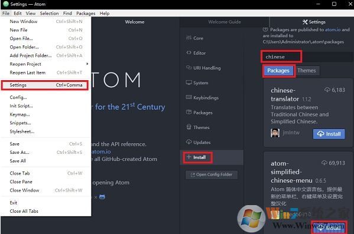Select Open File... menu entry
Screen dimensions: 354x234
[x=46, y=38]
